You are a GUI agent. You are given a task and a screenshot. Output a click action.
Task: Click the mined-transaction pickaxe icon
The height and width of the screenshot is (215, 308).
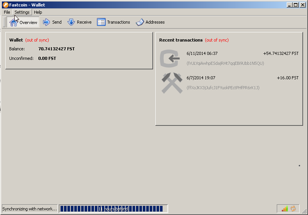(172, 83)
